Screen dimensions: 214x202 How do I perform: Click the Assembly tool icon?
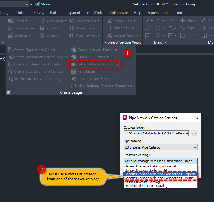[72, 28]
